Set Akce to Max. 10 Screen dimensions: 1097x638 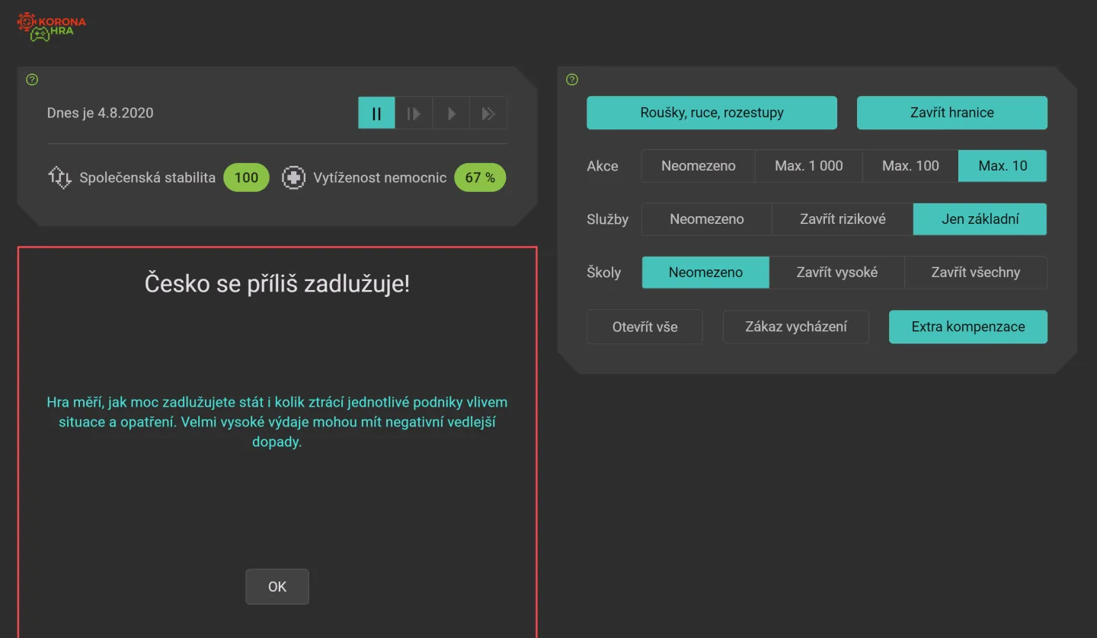click(1003, 166)
